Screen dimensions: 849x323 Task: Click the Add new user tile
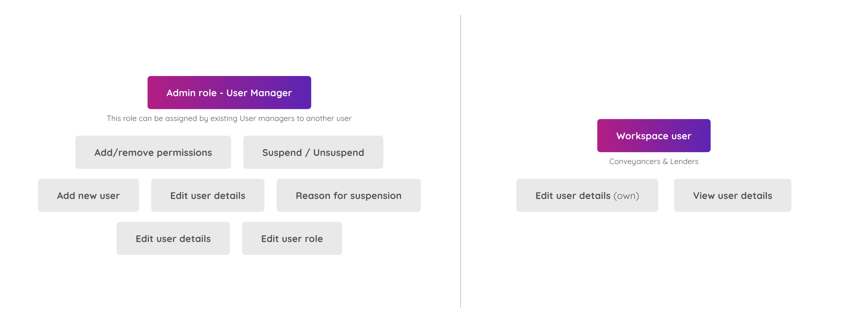88,195
